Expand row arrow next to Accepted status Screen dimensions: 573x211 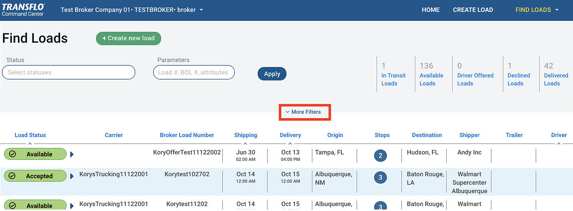[72, 176]
